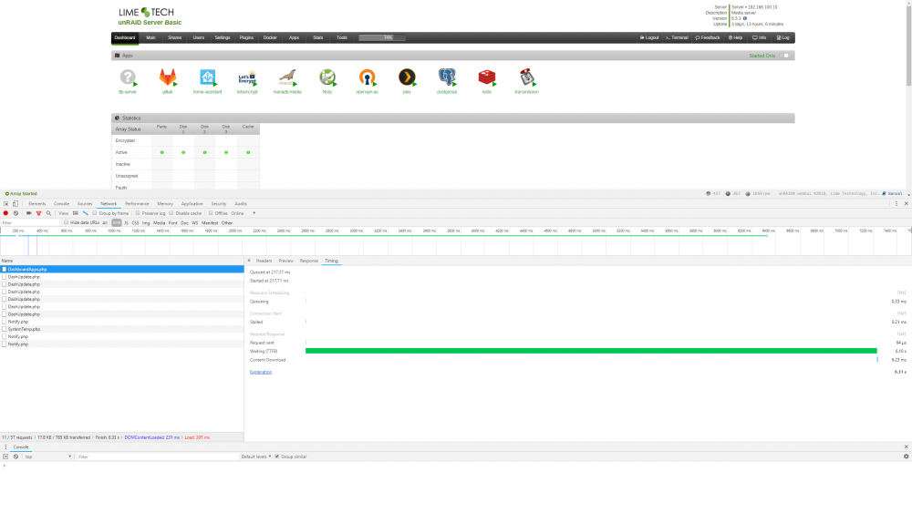Open the ftp-server docker app icon

[128, 77]
